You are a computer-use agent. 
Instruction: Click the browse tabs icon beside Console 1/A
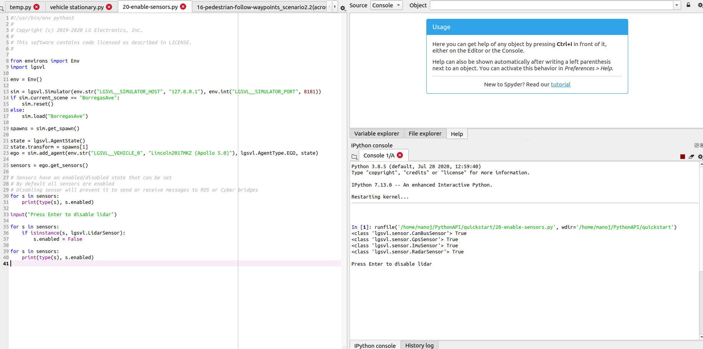(354, 157)
